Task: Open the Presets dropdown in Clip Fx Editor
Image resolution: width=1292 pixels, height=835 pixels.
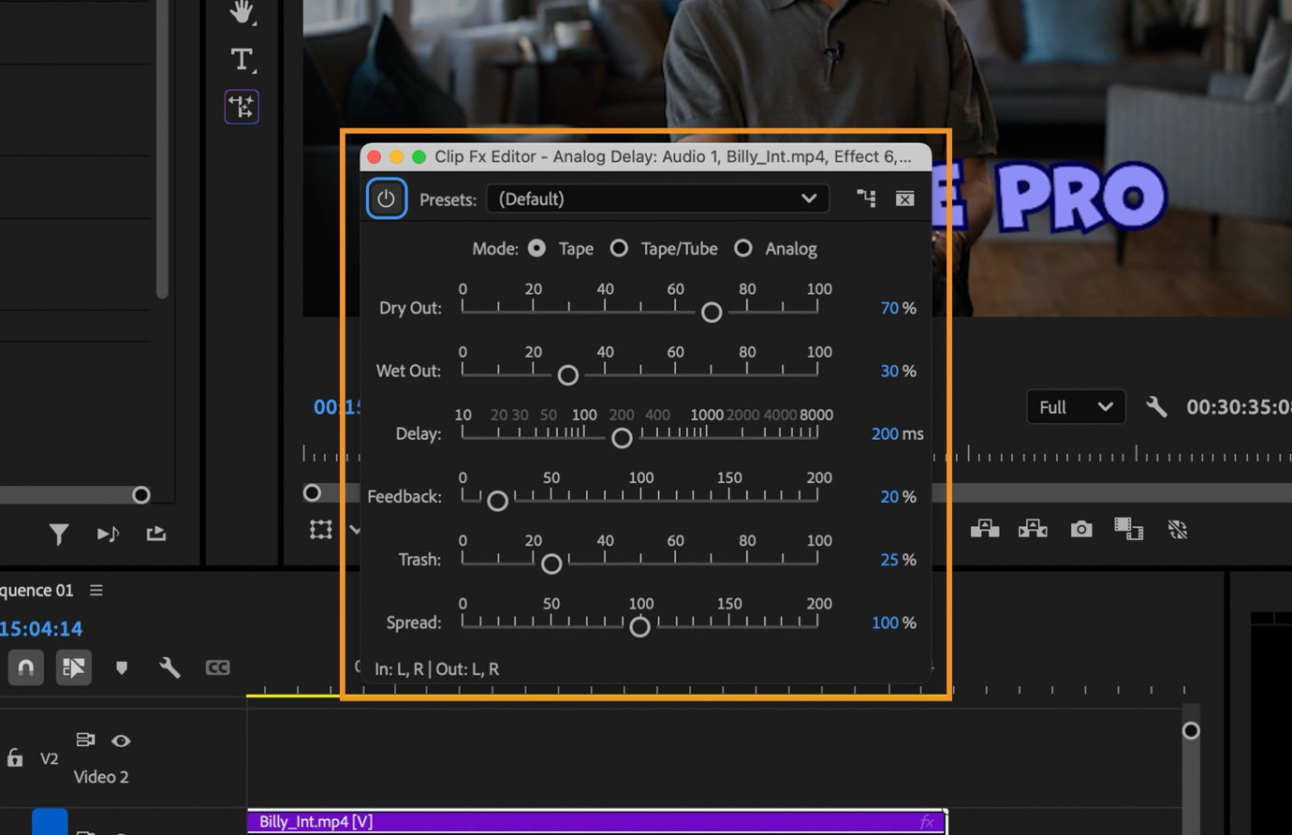Action: [657, 198]
